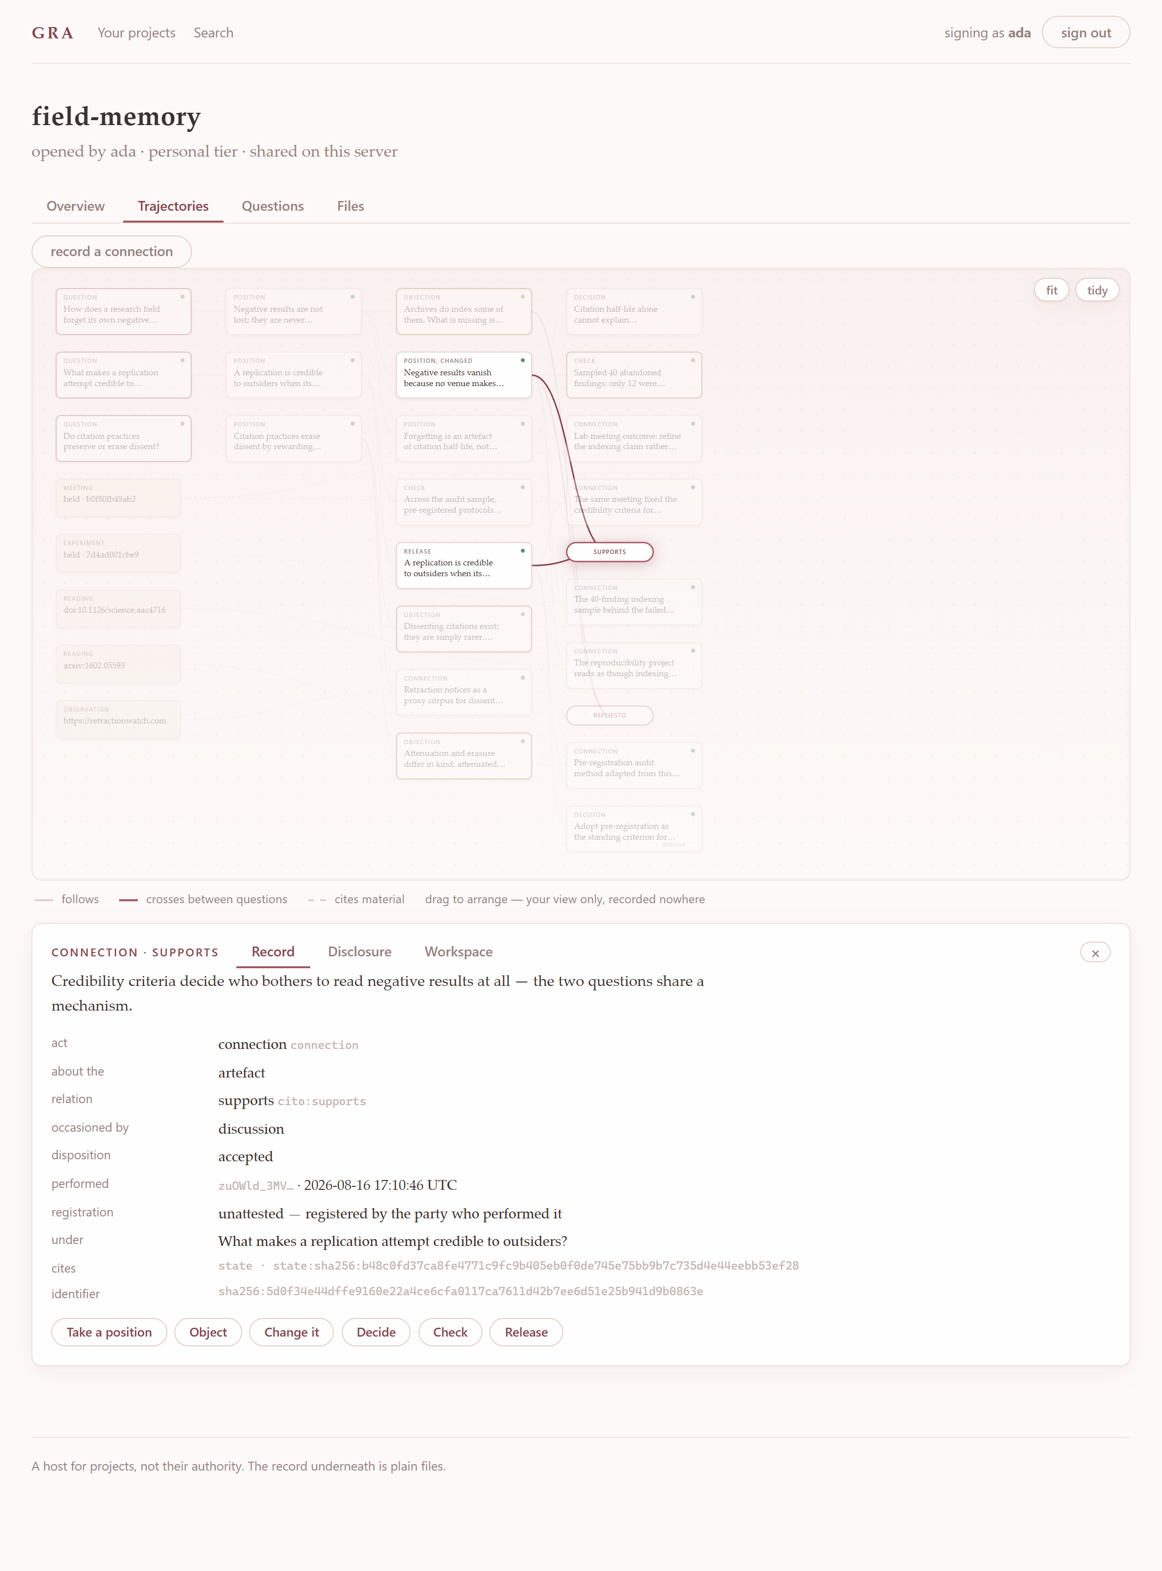Click the Change it button
Viewport: 1162px width, 1571px height.
pos(291,1333)
